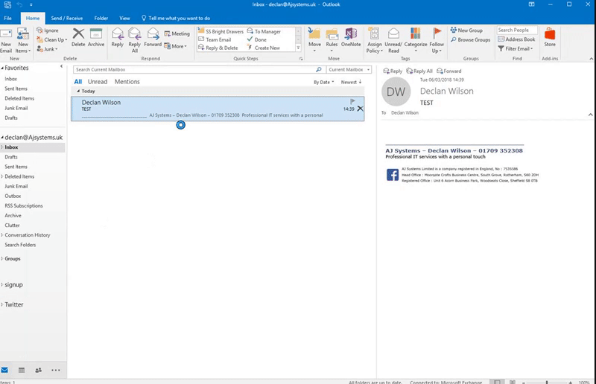Click the Archive icon in the ribbon
The image size is (596, 384).
95,37
